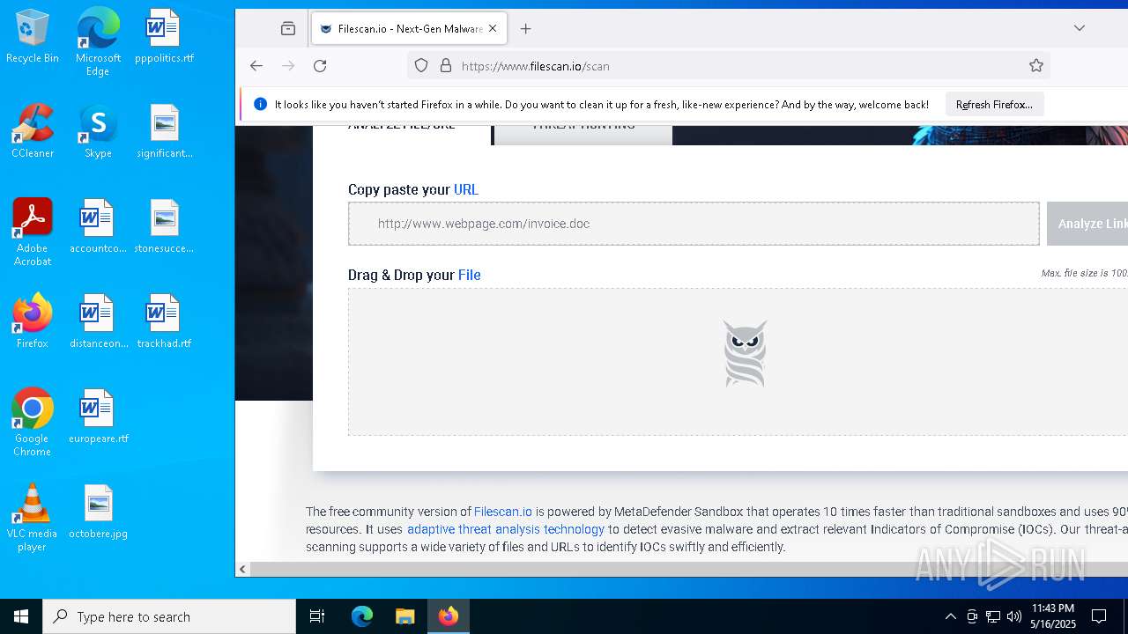Bookmark this page with star icon
The image size is (1128, 634).
tap(1036, 66)
